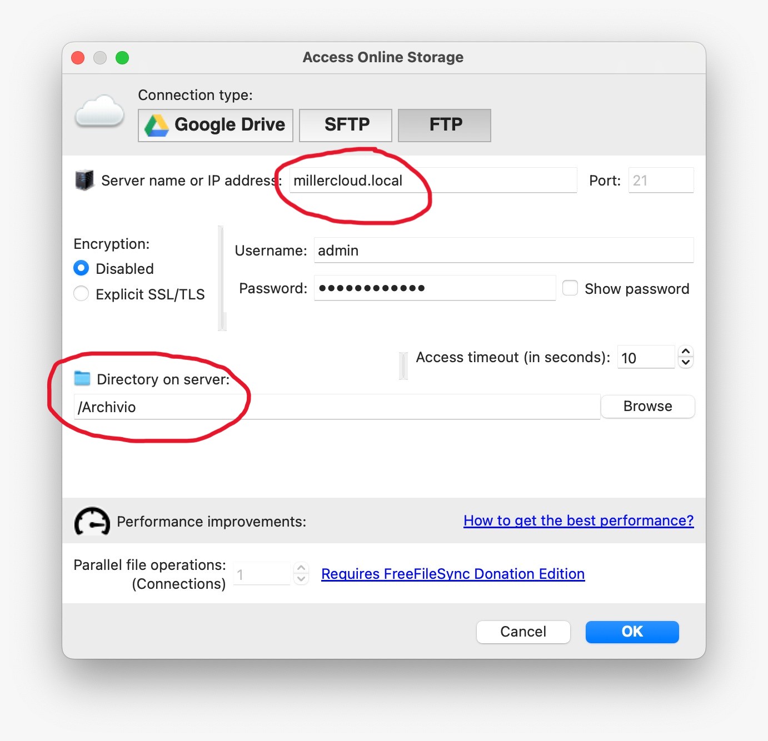Image resolution: width=768 pixels, height=741 pixels.
Task: Select the FTP connection type
Action: coord(445,125)
